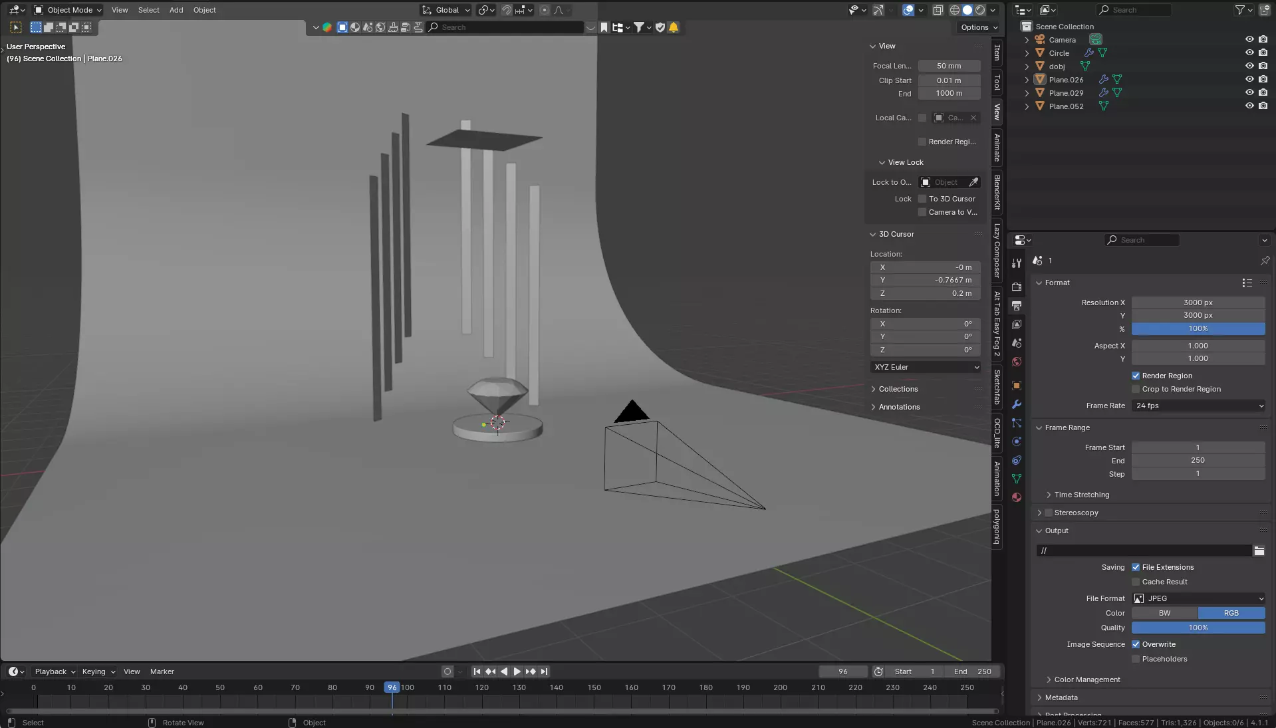The height and width of the screenshot is (728, 1276).
Task: Open the Select menu in viewport header
Action: (149, 10)
